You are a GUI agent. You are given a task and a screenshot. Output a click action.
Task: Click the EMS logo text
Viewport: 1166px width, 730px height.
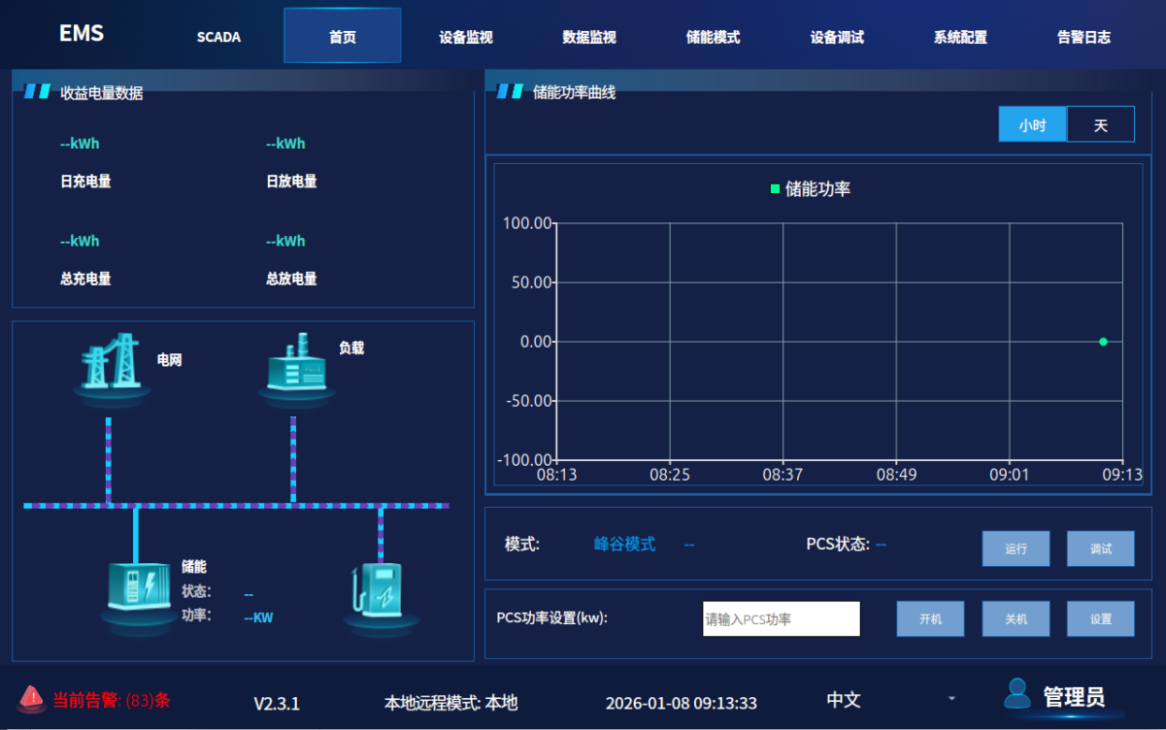click(x=82, y=33)
